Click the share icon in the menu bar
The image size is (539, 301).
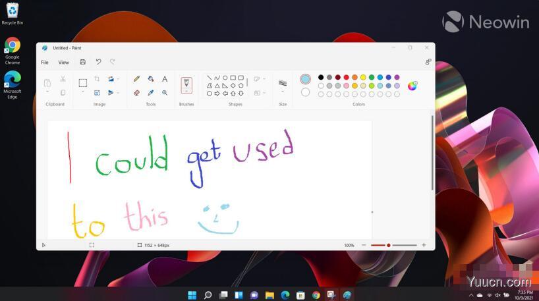(428, 62)
